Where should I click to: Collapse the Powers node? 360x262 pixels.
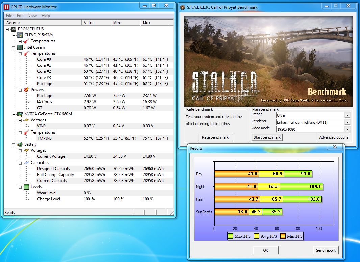[20, 90]
